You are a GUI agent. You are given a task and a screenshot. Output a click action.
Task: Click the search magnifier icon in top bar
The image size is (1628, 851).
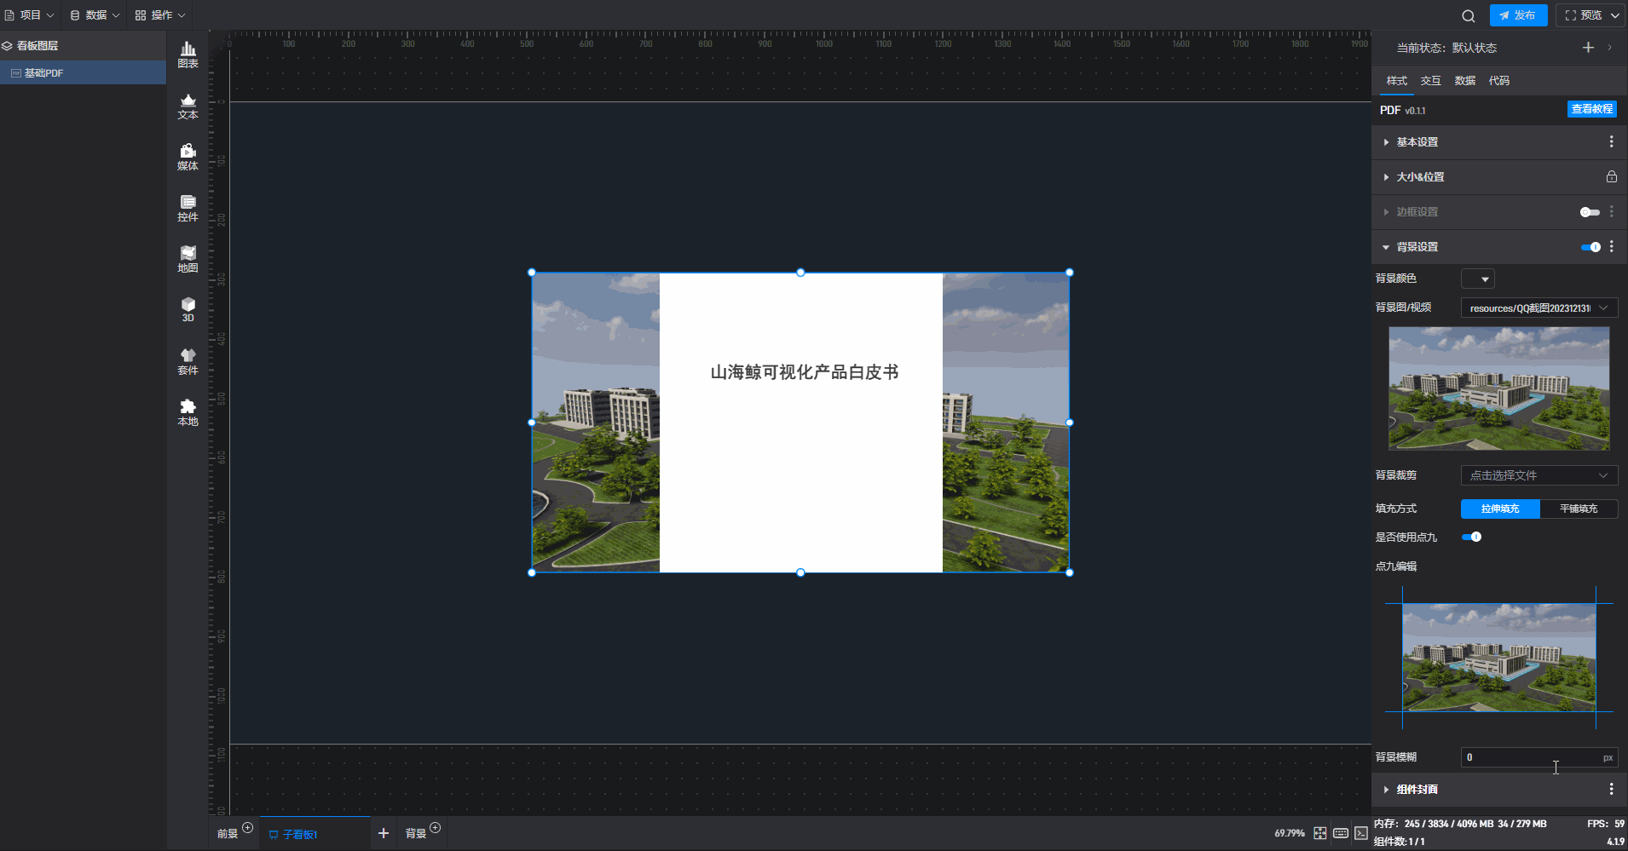pyautogui.click(x=1468, y=15)
